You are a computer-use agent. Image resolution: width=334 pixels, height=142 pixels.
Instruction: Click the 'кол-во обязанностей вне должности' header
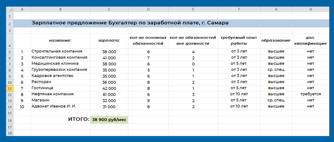[x=193, y=41]
